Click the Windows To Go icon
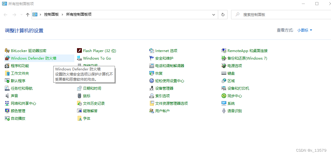The image size is (331, 155). (79, 58)
